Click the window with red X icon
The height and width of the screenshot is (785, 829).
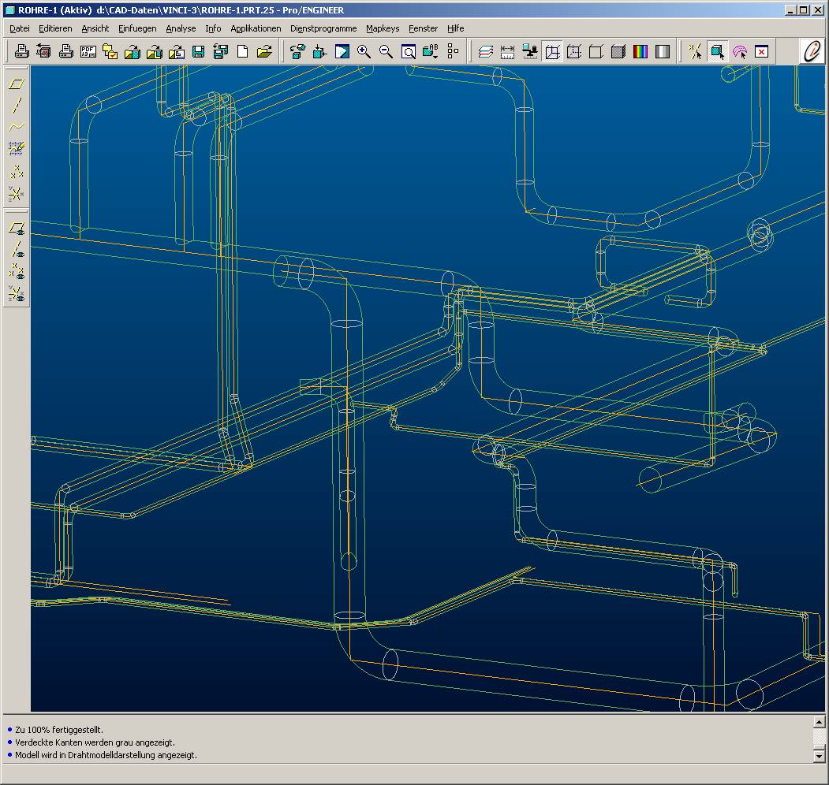click(x=761, y=51)
